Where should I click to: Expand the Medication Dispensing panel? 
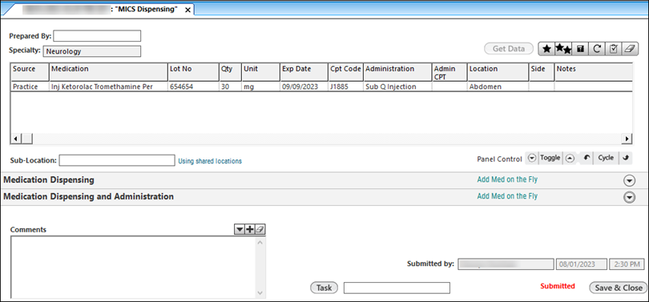coord(629,181)
